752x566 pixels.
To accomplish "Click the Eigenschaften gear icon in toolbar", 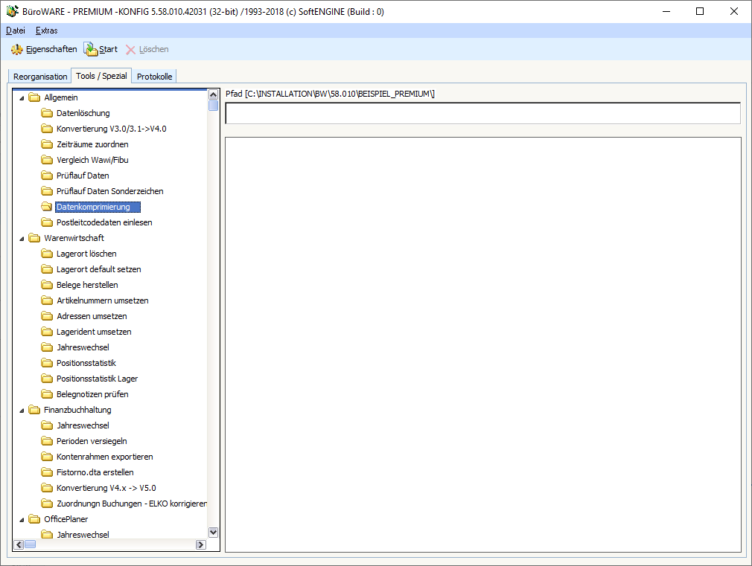I will (x=16, y=49).
